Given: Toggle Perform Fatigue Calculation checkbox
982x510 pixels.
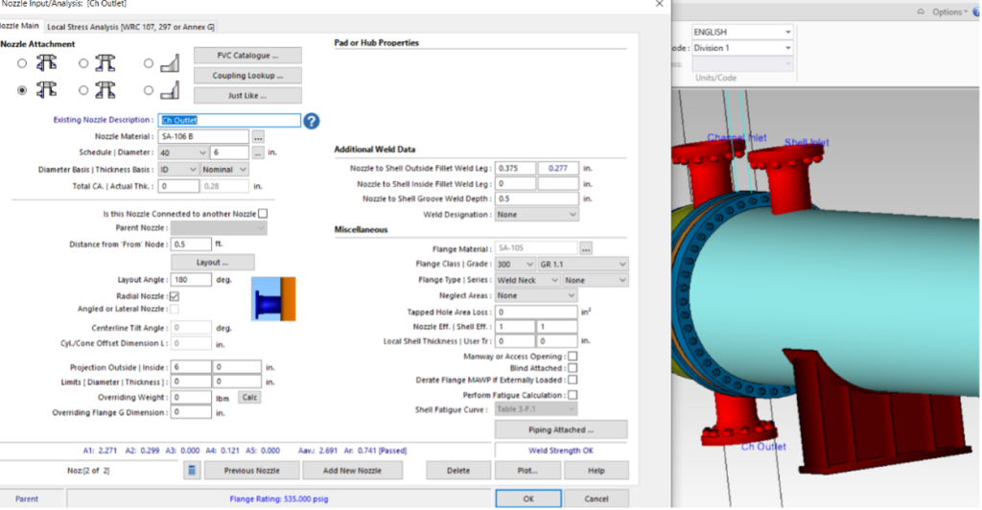Looking at the screenshot, I should click(573, 395).
